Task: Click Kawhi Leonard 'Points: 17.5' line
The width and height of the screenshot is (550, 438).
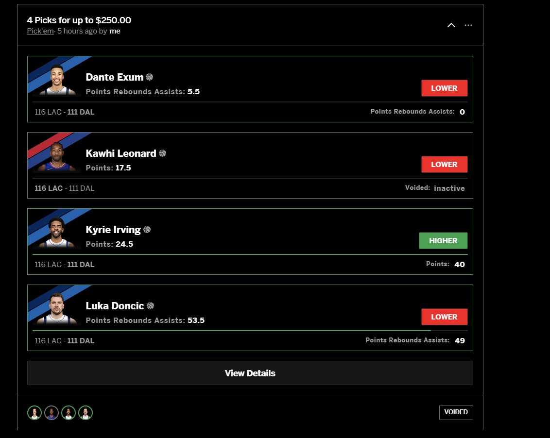Action: pos(108,168)
